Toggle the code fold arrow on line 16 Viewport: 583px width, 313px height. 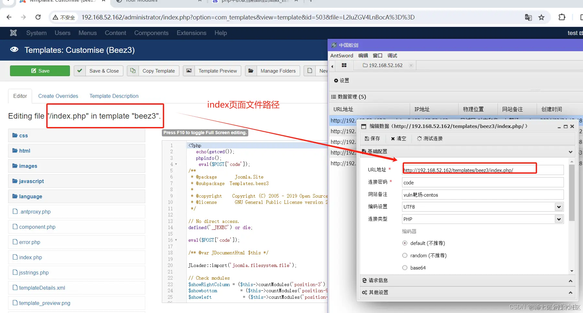(176, 240)
